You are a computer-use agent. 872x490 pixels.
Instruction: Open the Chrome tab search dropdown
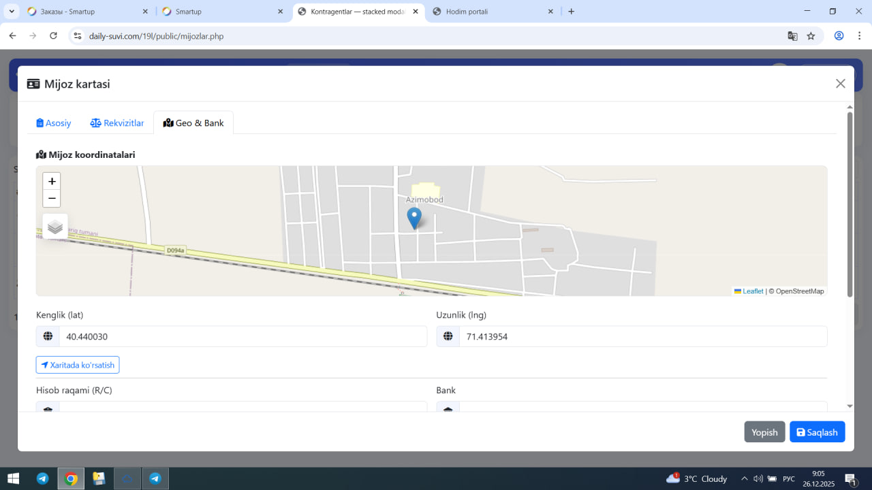(x=12, y=12)
